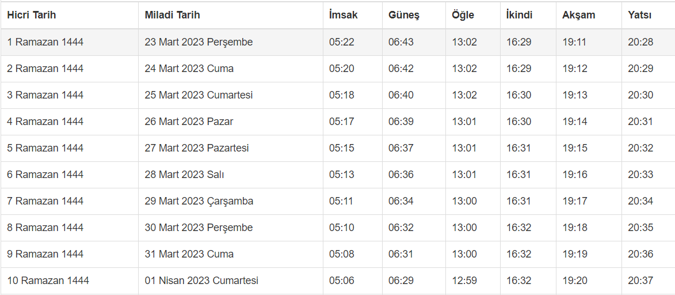
Task: Click the 20:33 Yatsı time
Action: pos(640,175)
